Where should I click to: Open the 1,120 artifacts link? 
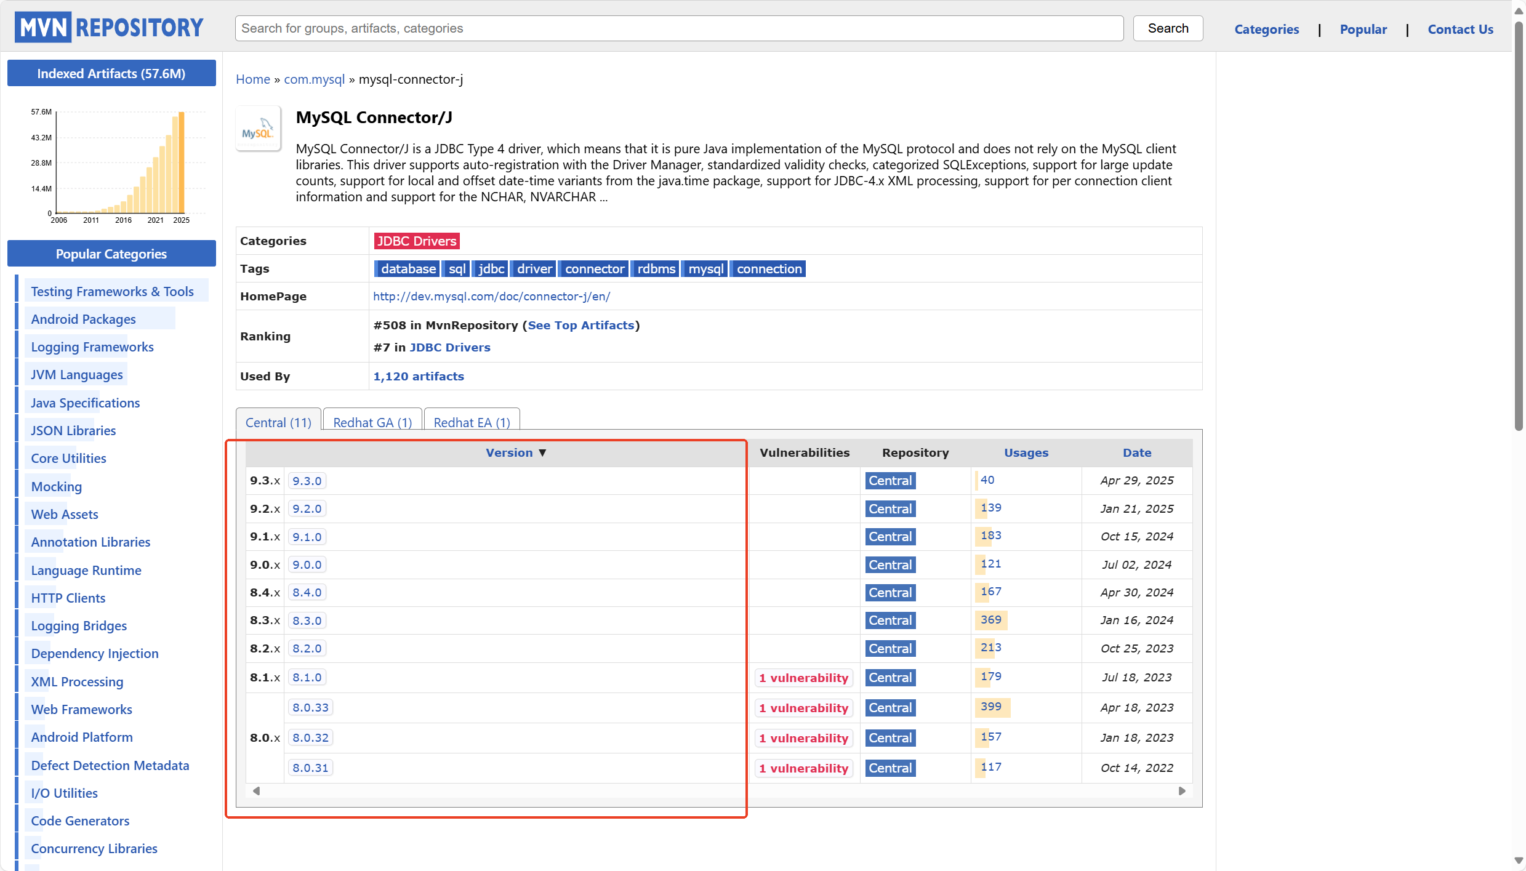(x=419, y=376)
